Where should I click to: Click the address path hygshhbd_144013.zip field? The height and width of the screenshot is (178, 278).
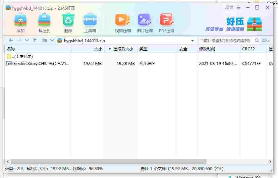pos(126,40)
